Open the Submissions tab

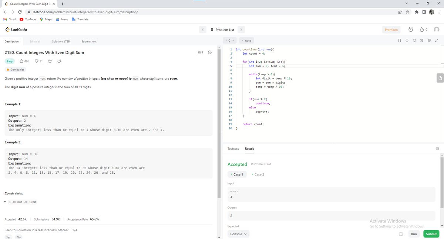coord(89,41)
